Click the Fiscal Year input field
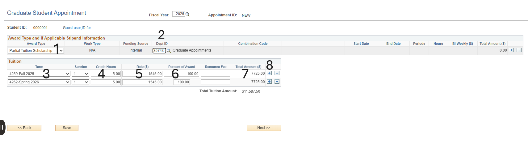The height and width of the screenshot is (151, 528). click(178, 14)
